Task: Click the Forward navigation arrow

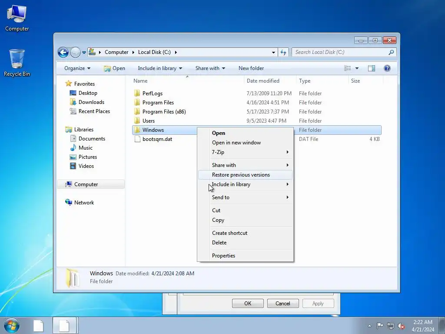Action: (75, 52)
